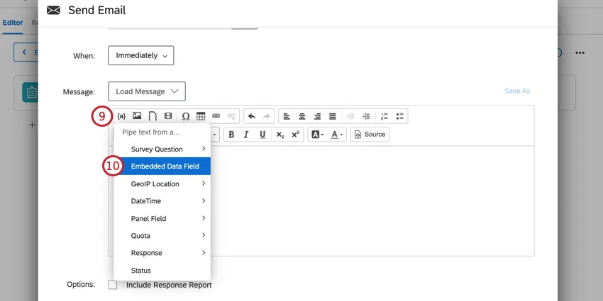Screen dimensions: 603x301
Task: Open the Load Message dropdown
Action: click(x=146, y=91)
